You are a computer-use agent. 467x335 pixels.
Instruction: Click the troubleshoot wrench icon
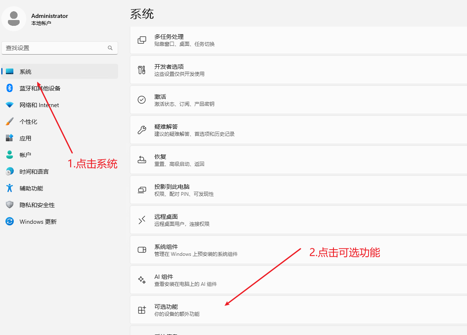[x=142, y=130]
